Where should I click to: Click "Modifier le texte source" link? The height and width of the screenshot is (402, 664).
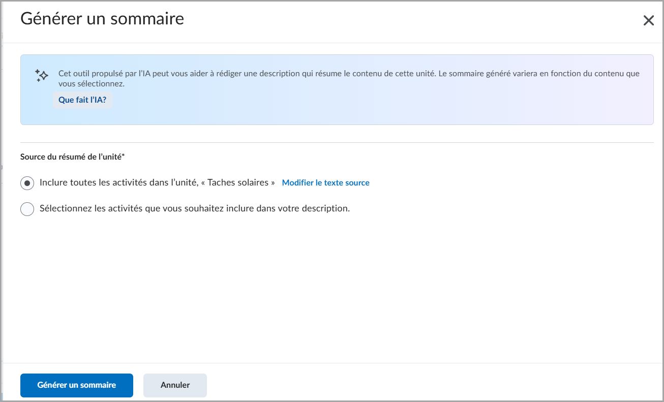tap(325, 182)
